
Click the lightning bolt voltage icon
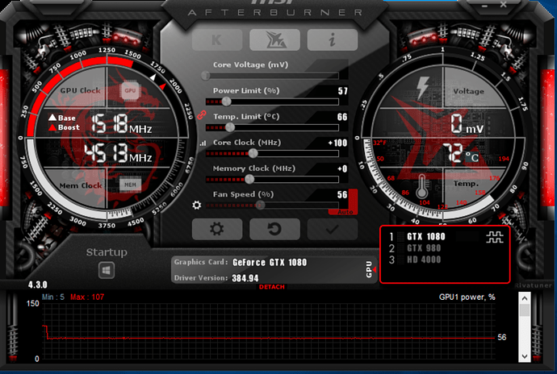[423, 88]
